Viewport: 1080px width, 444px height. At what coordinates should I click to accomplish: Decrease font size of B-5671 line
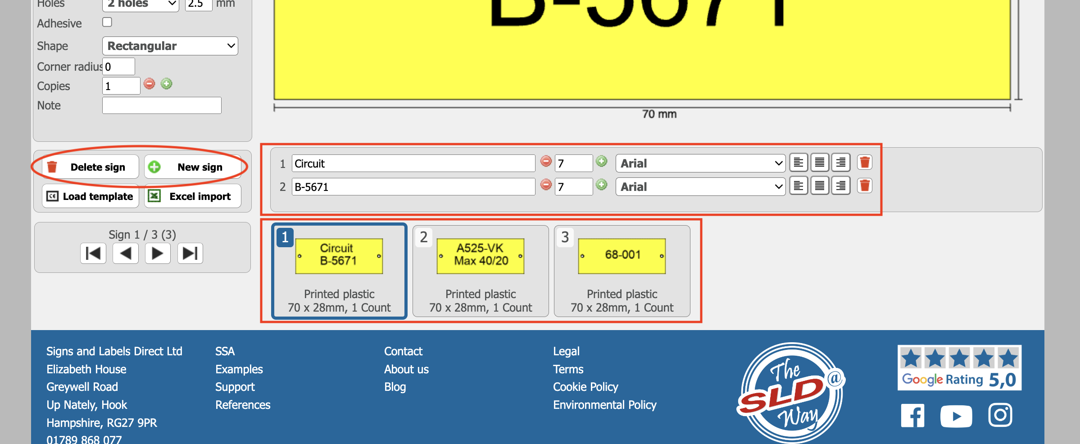(546, 185)
